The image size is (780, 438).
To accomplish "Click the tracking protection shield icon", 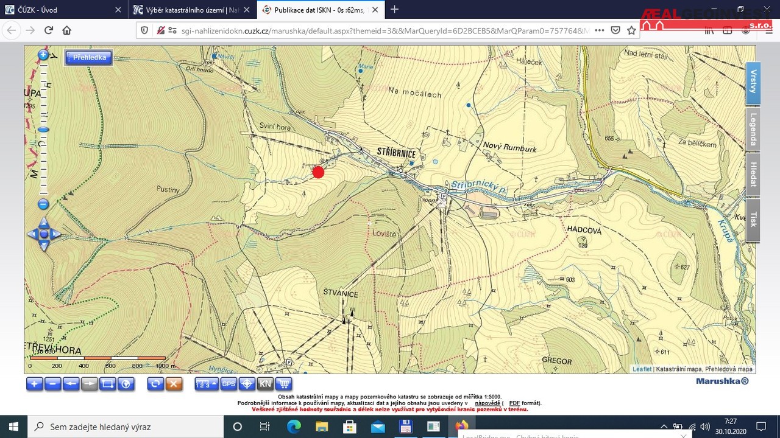I will [x=144, y=30].
